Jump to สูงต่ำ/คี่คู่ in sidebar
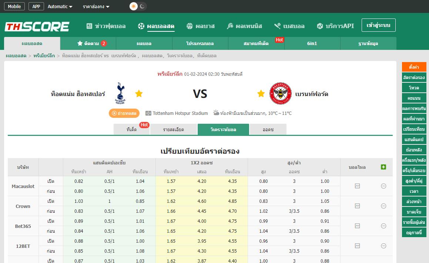 coord(414,181)
